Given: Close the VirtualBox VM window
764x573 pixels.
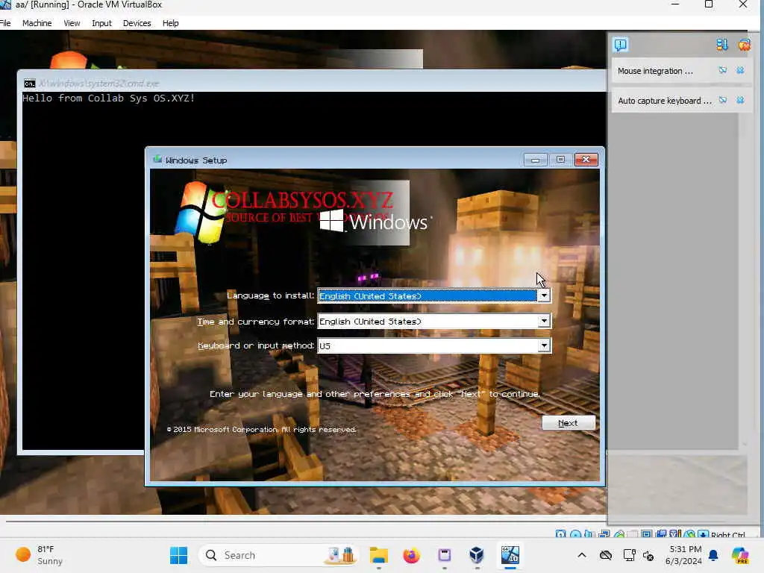Looking at the screenshot, I should [x=743, y=4].
